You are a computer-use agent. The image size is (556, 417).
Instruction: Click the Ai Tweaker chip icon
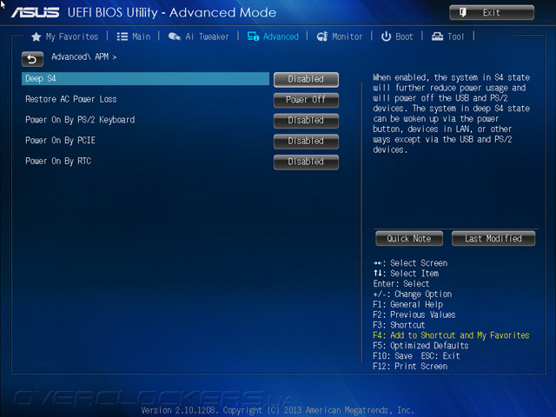(x=174, y=36)
